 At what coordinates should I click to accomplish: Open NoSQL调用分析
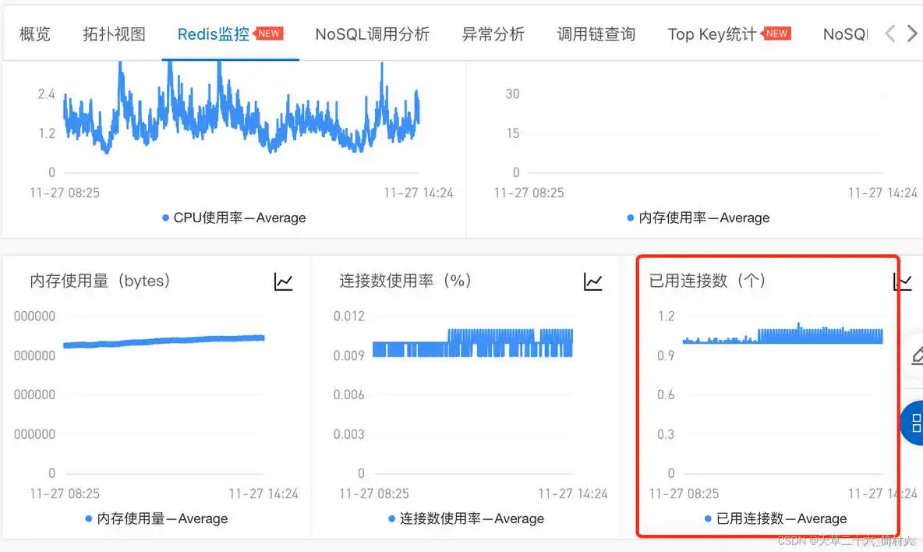tap(372, 34)
